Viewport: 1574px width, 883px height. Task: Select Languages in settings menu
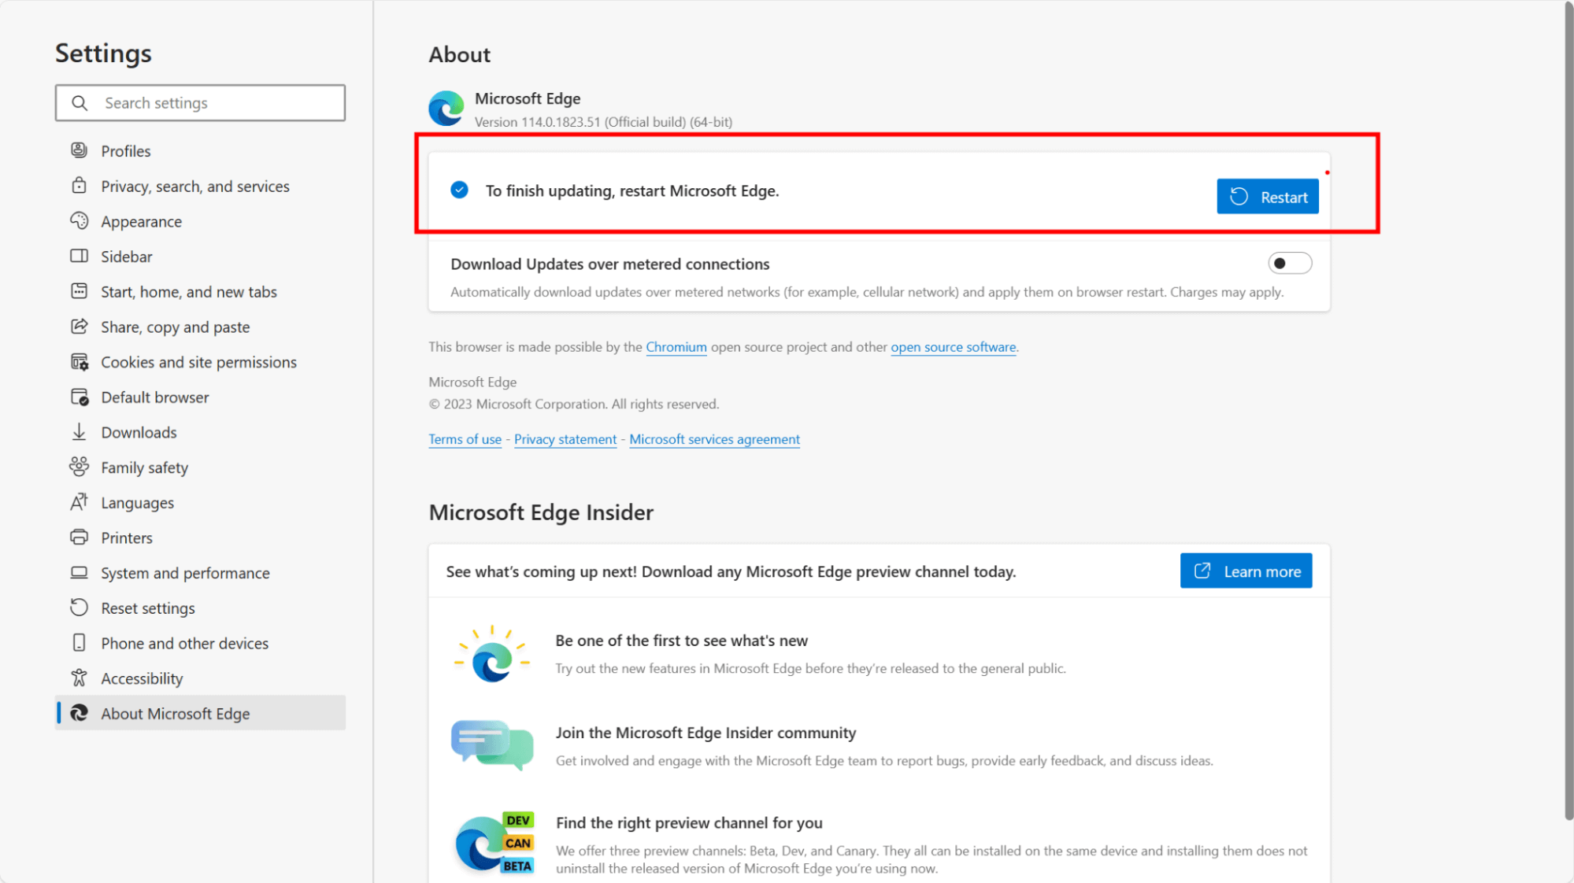[x=200, y=502]
